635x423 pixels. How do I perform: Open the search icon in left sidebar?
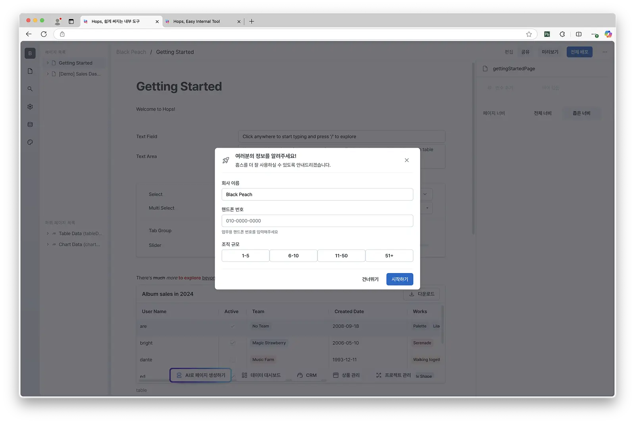click(x=30, y=89)
